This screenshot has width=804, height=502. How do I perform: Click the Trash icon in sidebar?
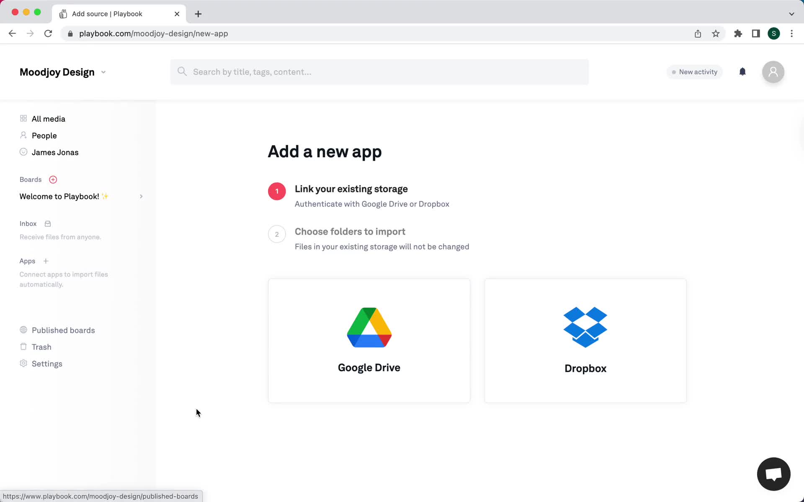pos(23,346)
